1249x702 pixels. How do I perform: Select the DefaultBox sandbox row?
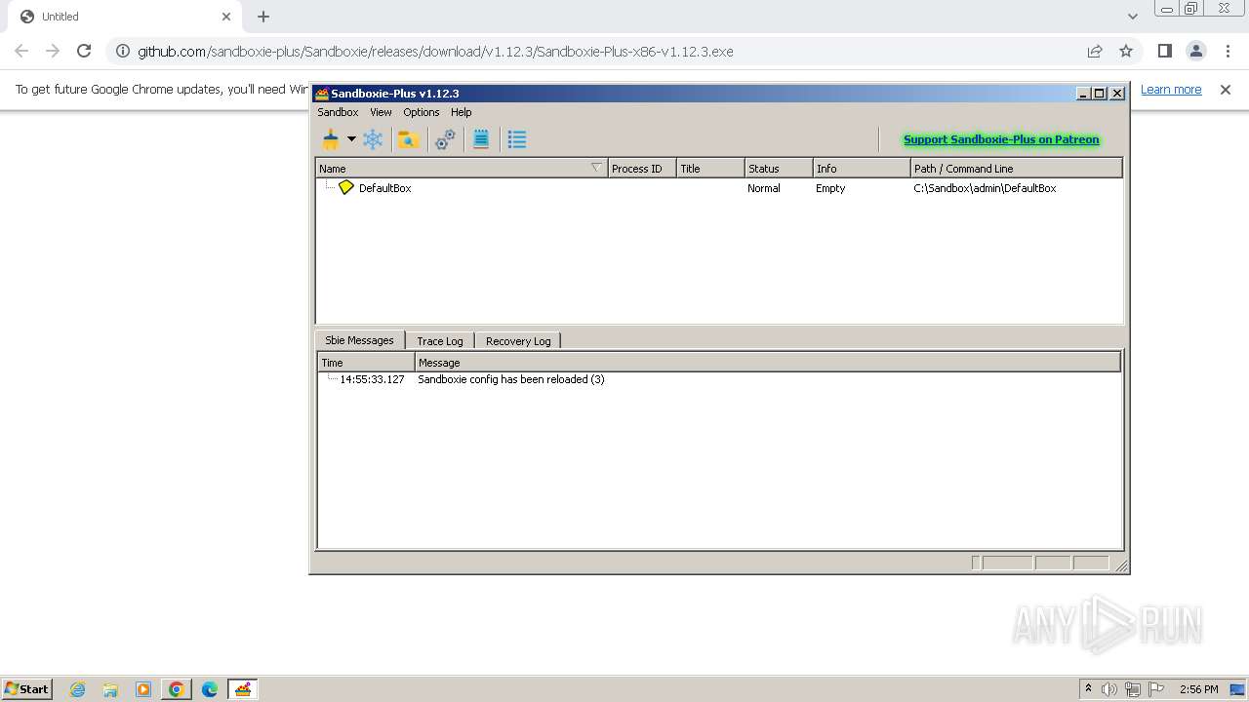[719, 188]
